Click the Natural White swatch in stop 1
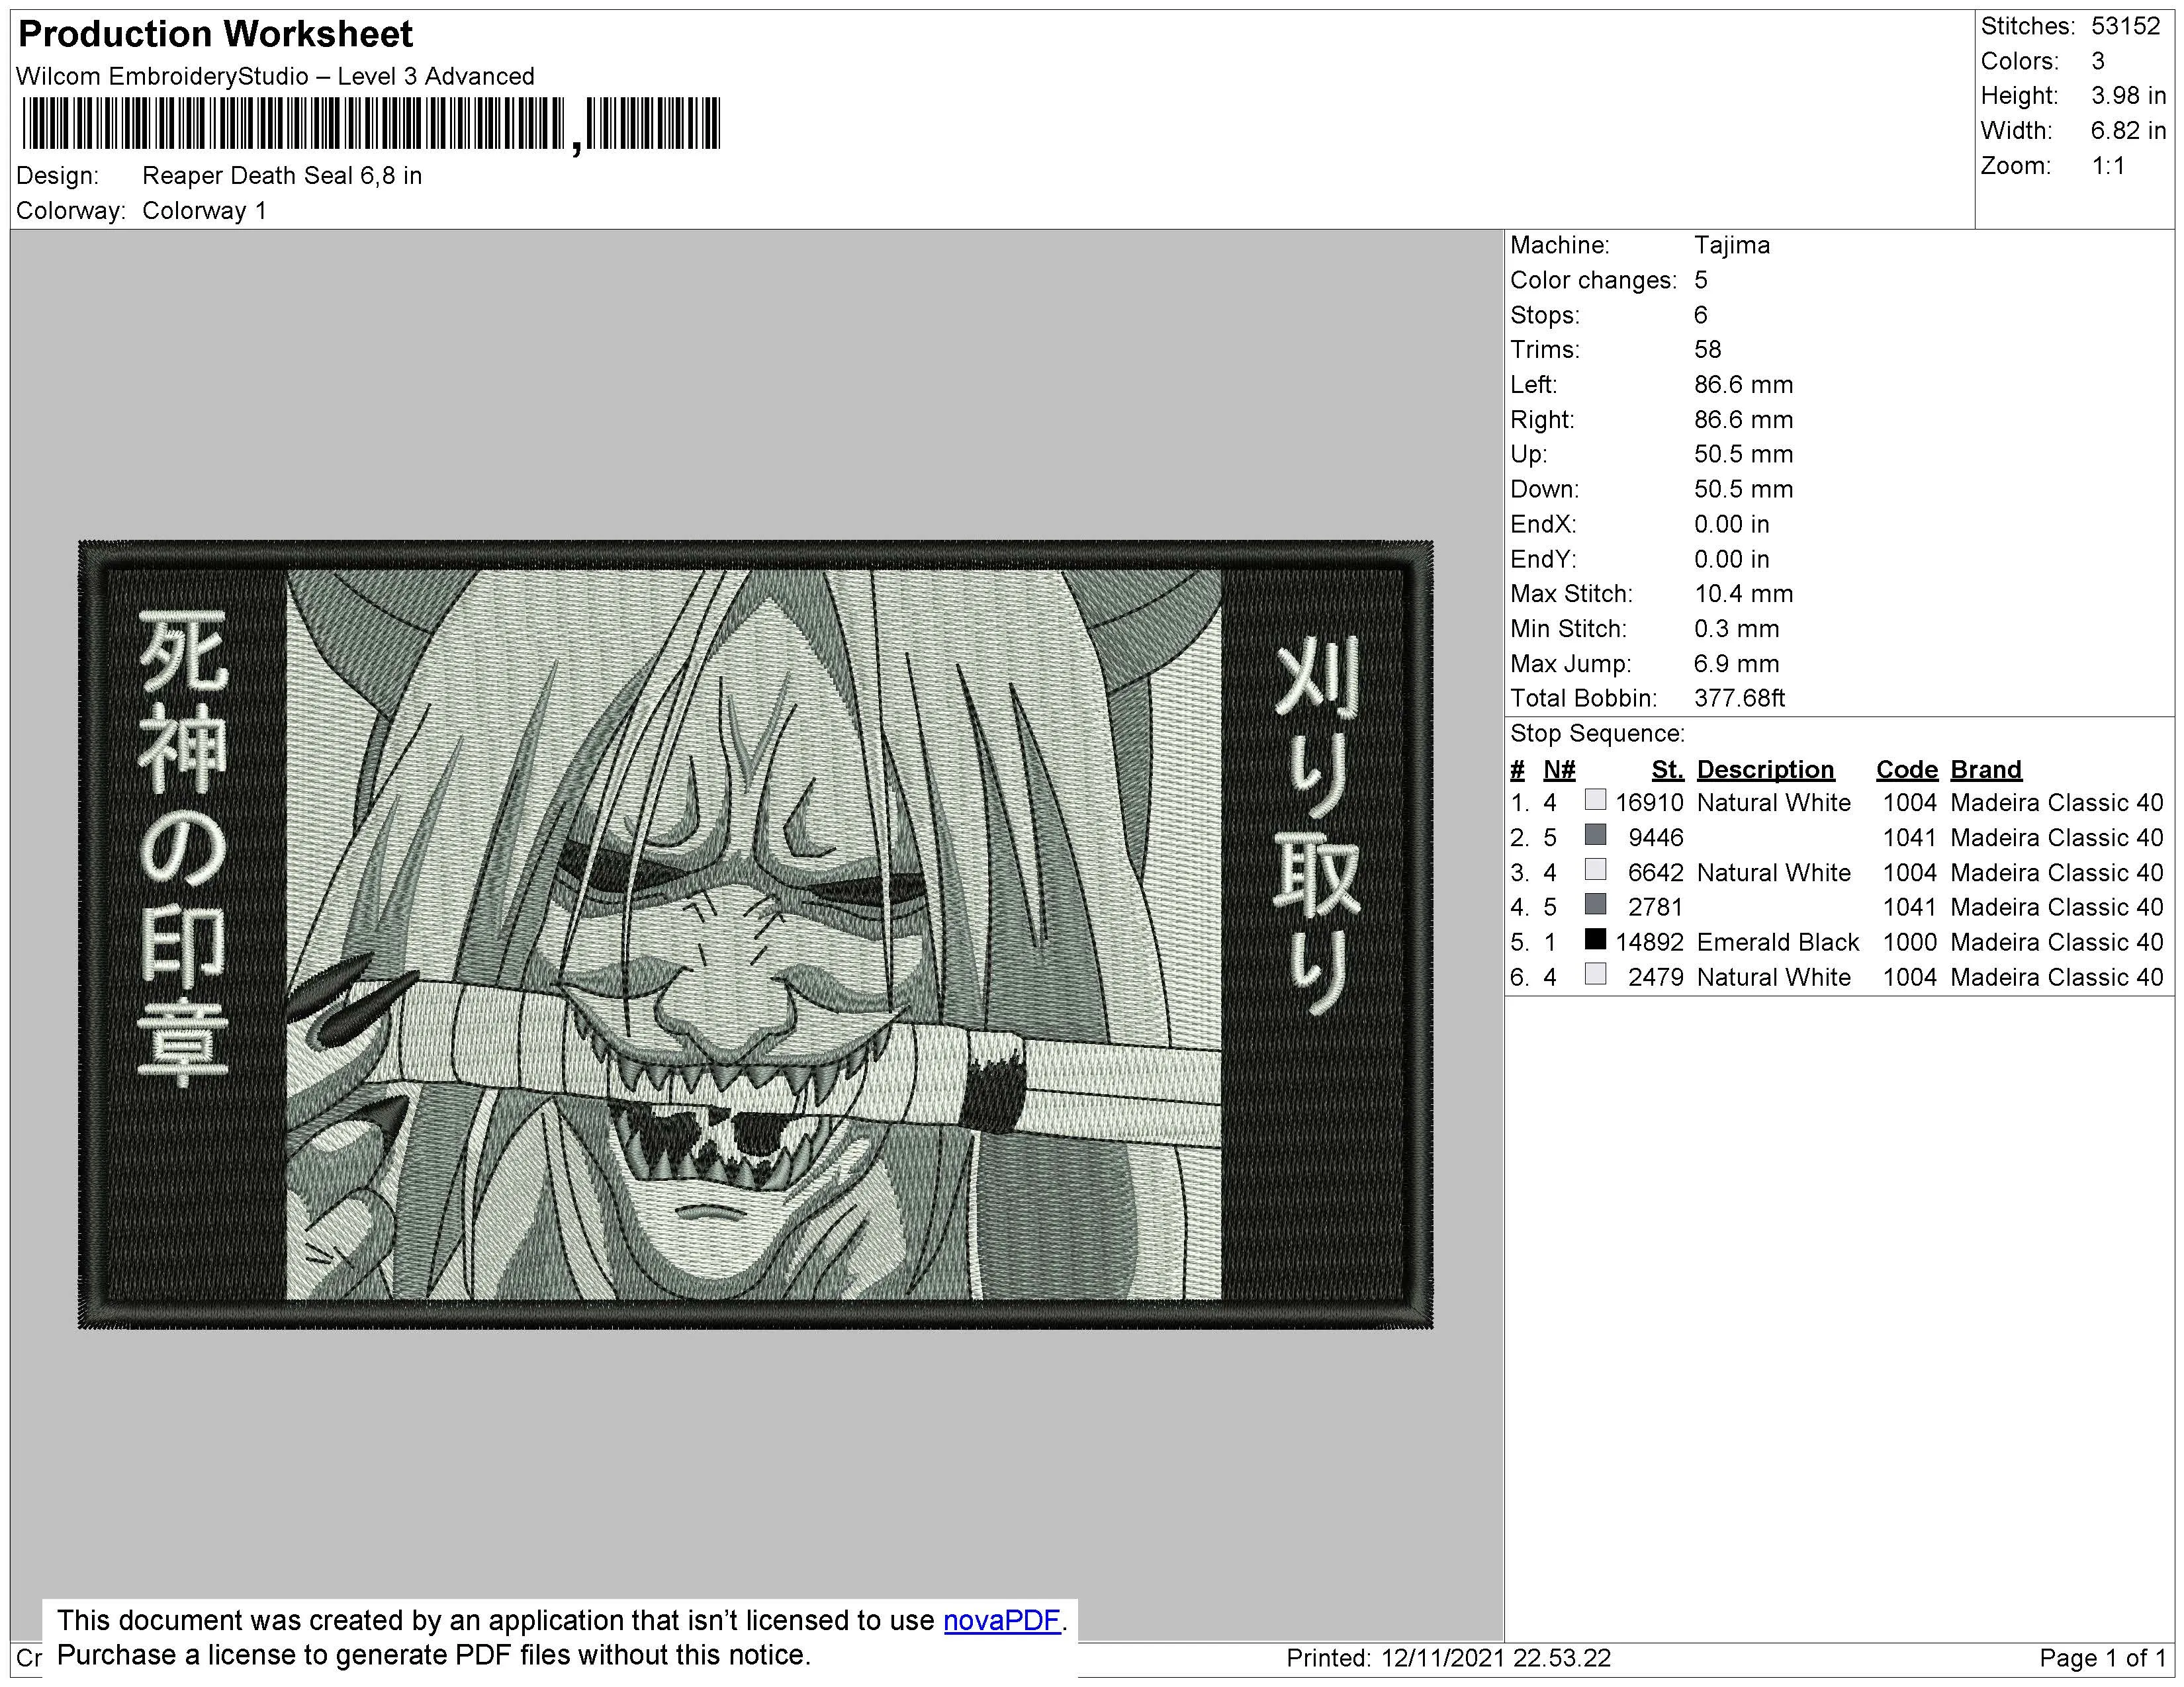2184x1687 pixels. coord(1596,800)
